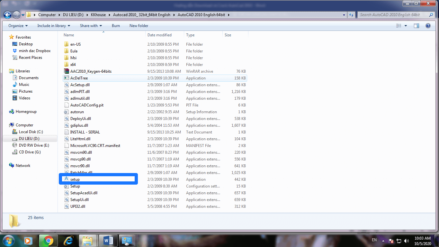Open Homegroup in the navigation pane
439x247 pixels.
26,112
